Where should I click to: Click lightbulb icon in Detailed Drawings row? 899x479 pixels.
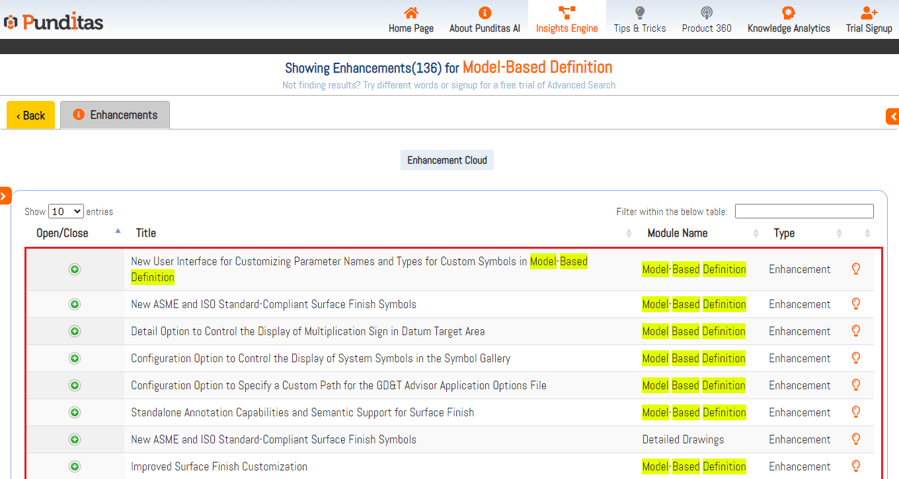[x=855, y=439]
